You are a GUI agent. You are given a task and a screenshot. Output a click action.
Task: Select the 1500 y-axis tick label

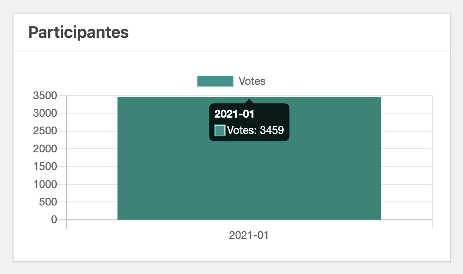coord(45,166)
